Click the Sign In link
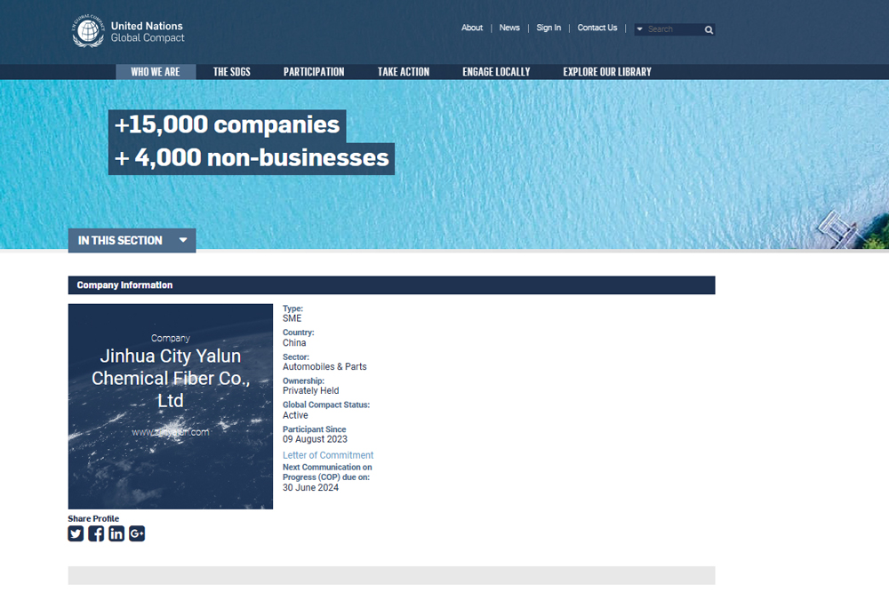Screen dimensions: 889x609 (x=549, y=28)
